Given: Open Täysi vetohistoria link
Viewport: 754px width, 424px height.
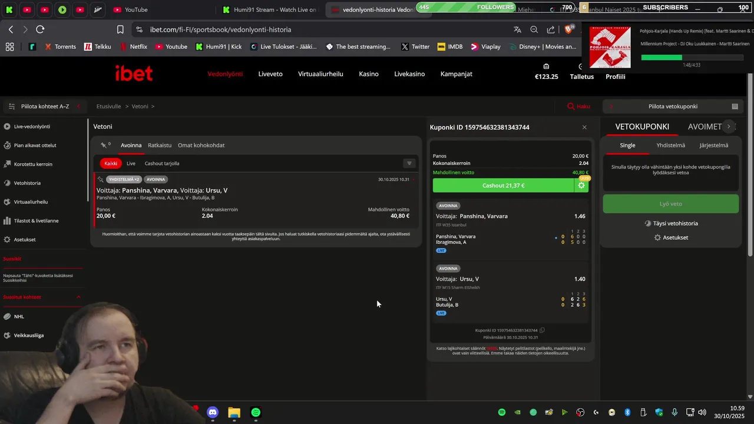Looking at the screenshot, I should (671, 224).
